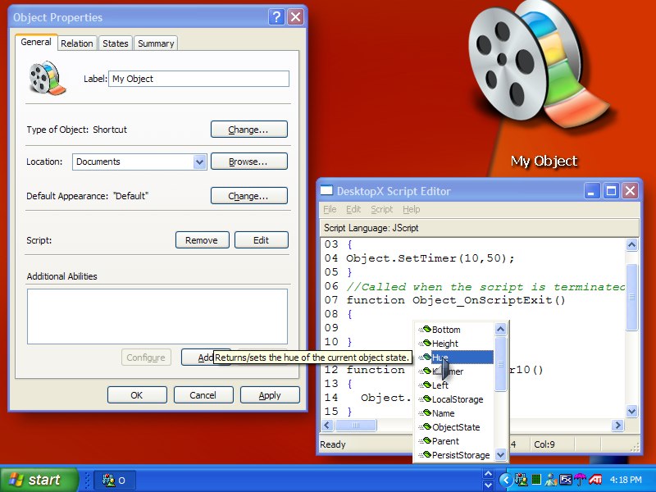
Task: Select ObjectState in the autocomplete list
Action: (456, 427)
